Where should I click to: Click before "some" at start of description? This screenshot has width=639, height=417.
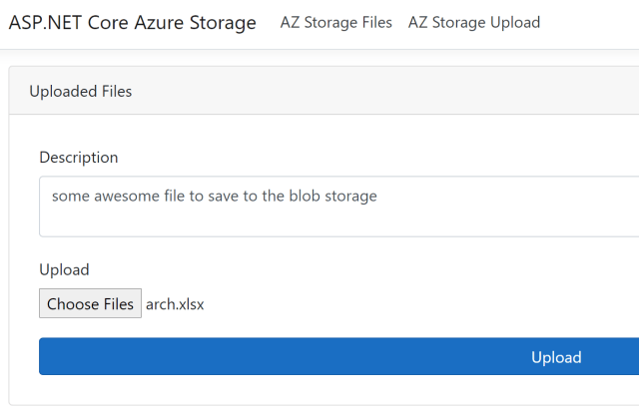pos(52,197)
